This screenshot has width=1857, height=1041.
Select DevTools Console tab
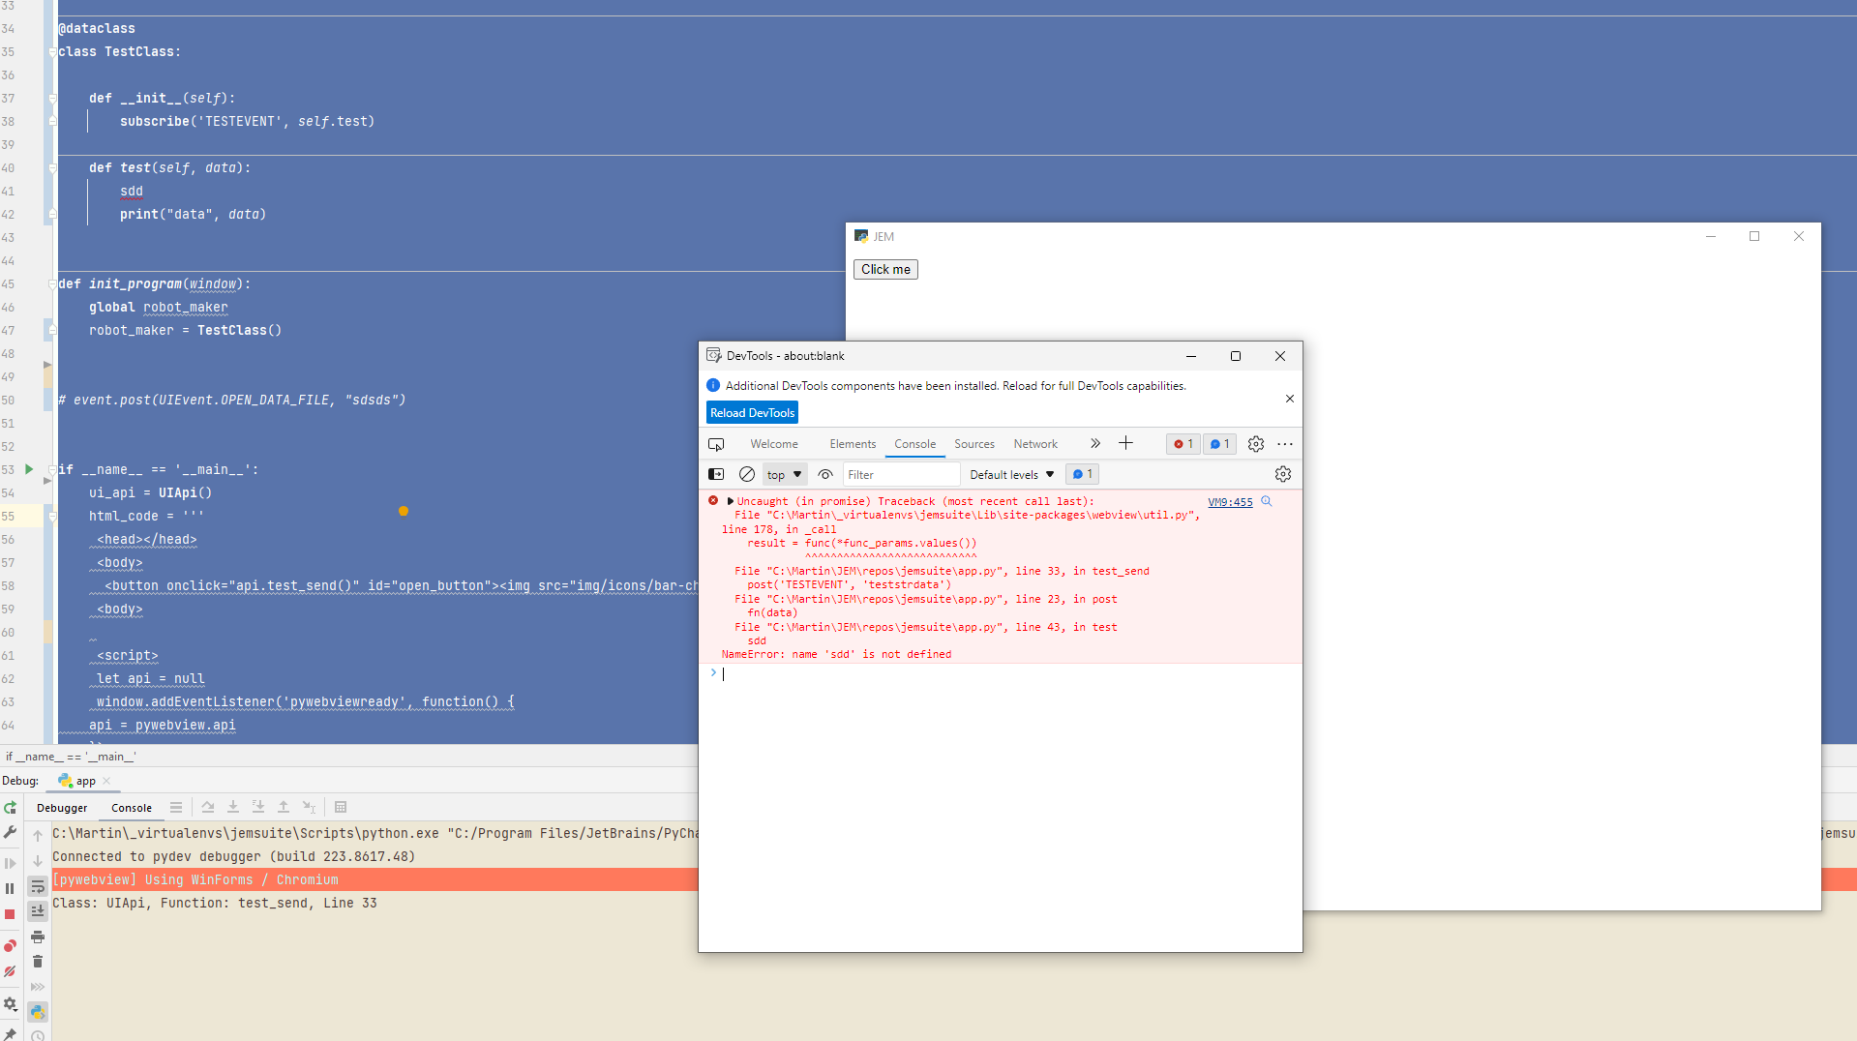[x=915, y=444]
